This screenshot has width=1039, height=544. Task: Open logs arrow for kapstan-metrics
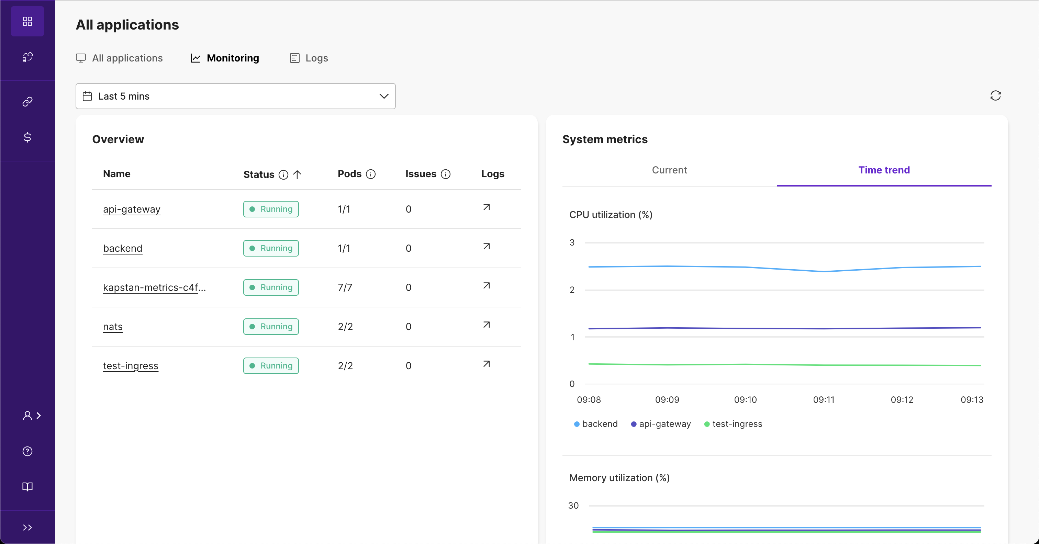pos(487,285)
